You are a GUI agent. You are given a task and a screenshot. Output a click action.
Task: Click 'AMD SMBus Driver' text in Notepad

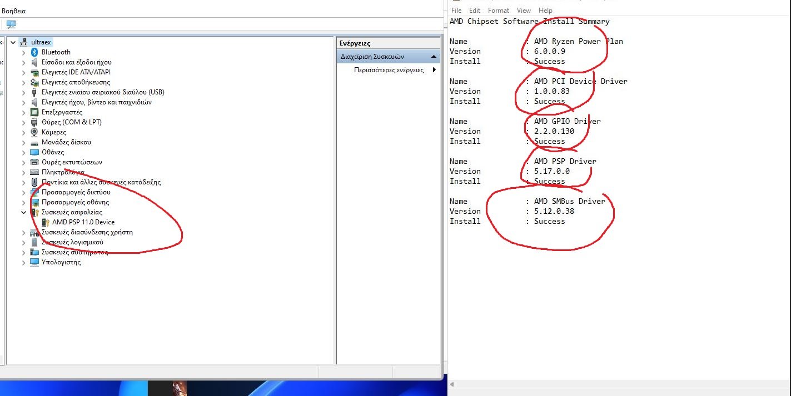pos(570,201)
